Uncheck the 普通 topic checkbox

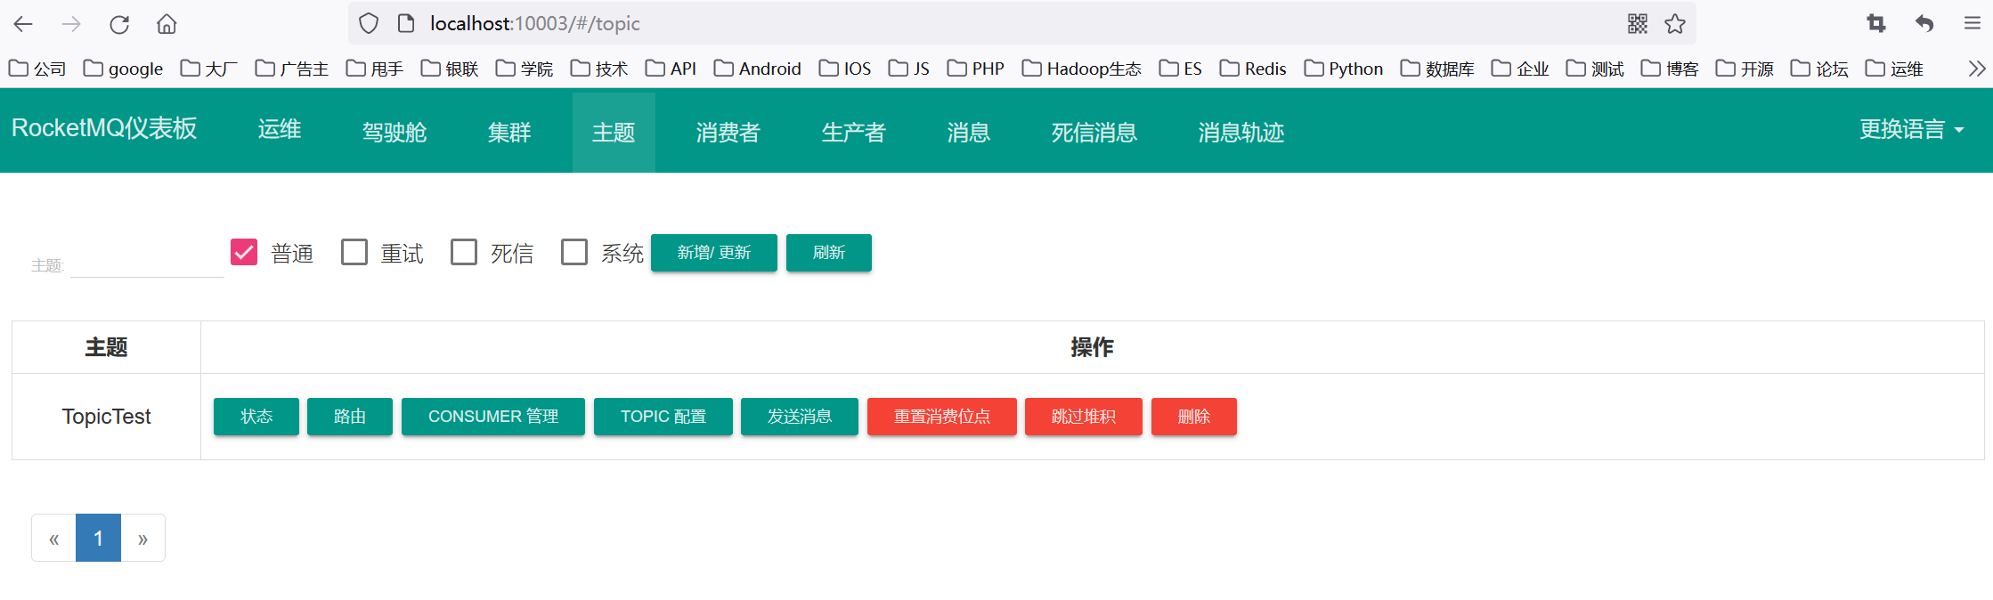point(244,252)
